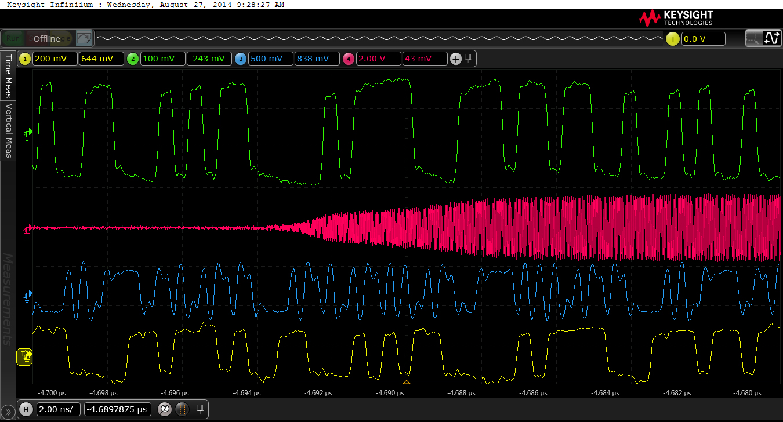Click the horizontal zoom magnifier icon

click(x=165, y=409)
